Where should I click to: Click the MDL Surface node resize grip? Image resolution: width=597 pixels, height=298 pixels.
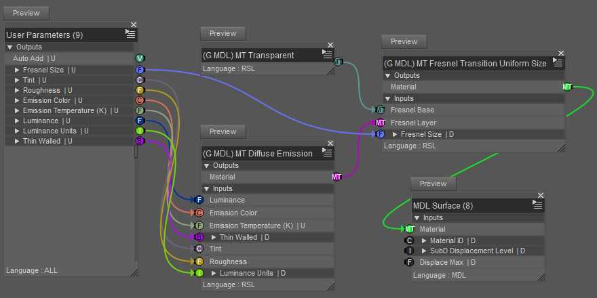[x=541, y=278]
